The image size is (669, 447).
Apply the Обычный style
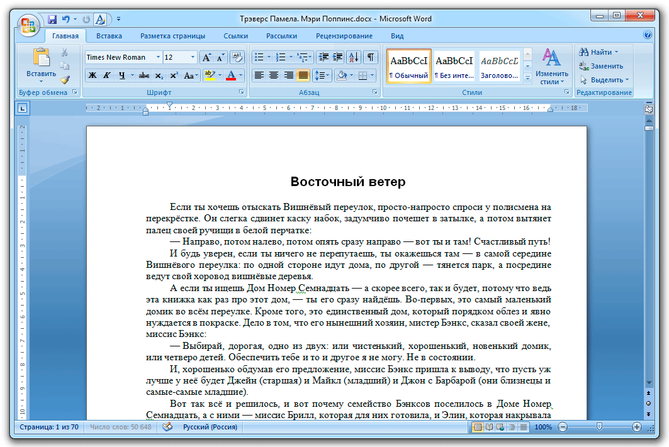pyautogui.click(x=408, y=66)
